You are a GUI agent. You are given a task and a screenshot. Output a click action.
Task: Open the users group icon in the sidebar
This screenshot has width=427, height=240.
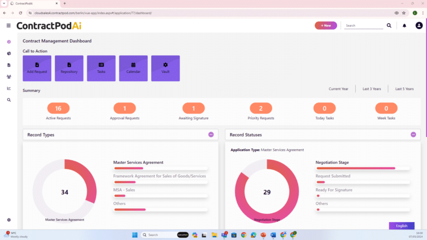9,77
